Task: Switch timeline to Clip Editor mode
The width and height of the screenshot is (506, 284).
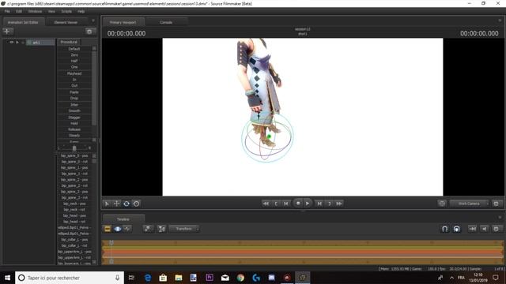Action: point(108,229)
